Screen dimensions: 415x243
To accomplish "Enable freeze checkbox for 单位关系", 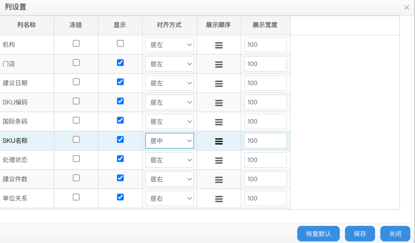I will pos(76,197).
